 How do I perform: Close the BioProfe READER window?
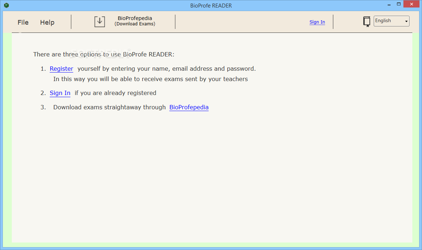point(412,4)
